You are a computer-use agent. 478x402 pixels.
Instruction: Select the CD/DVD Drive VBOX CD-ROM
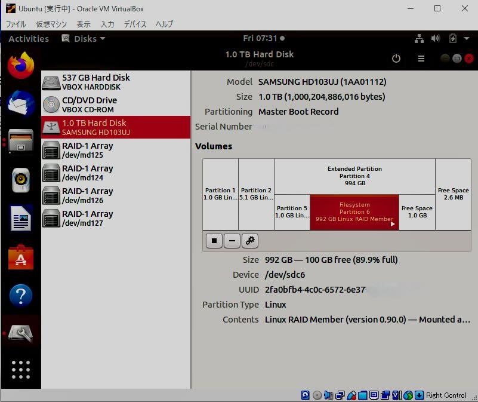point(116,105)
